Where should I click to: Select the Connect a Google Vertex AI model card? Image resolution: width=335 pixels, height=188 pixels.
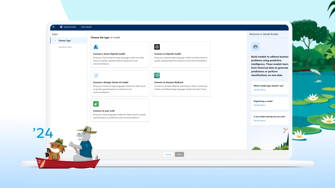tap(120, 83)
